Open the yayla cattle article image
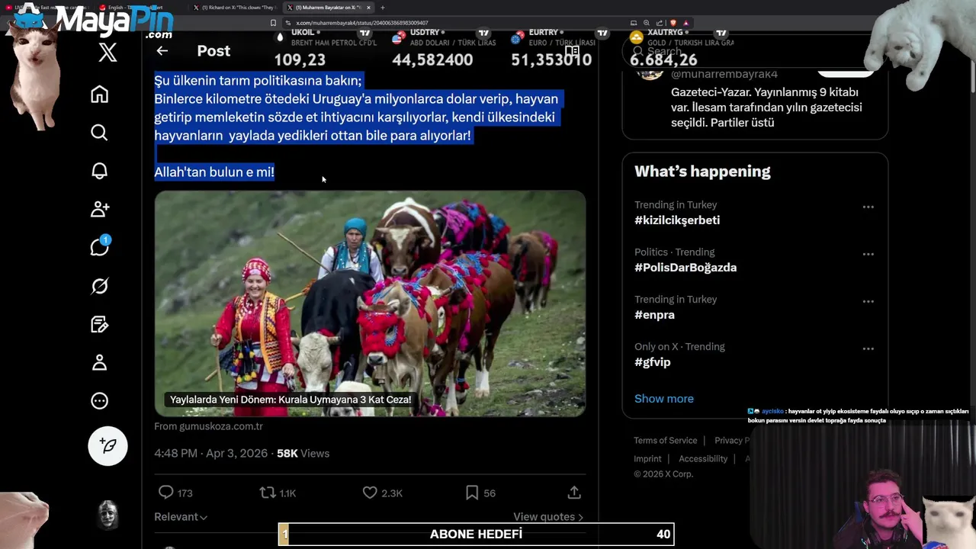This screenshot has height=549, width=976. (x=370, y=303)
